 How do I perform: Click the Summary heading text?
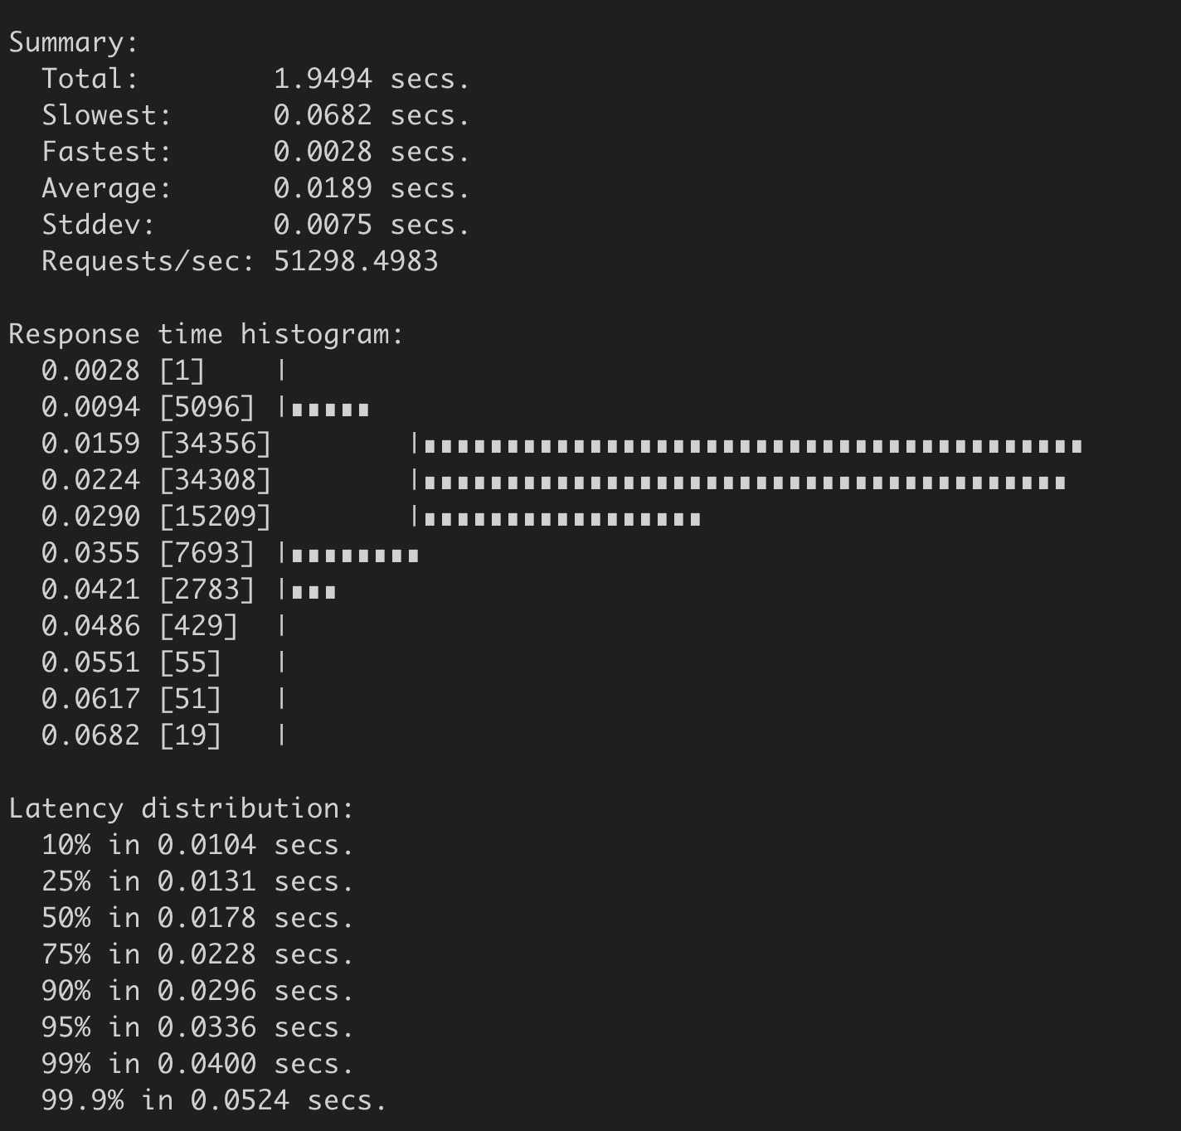point(73,42)
